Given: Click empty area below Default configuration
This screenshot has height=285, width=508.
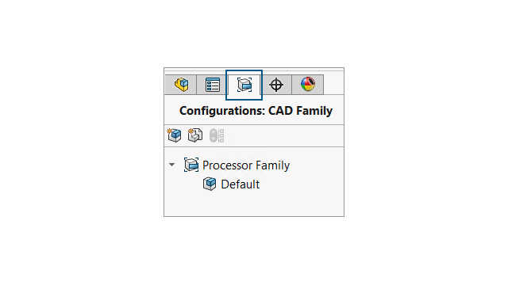Looking at the screenshot, I should (254, 204).
